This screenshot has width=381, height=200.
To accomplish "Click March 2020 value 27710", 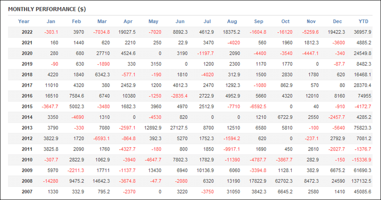I will click(103, 53).
